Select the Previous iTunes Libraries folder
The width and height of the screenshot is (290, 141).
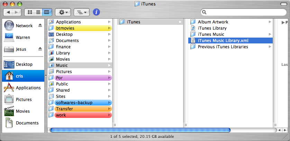point(230,47)
